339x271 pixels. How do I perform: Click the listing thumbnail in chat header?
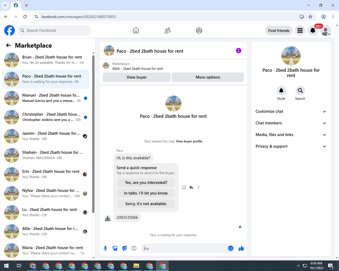pyautogui.click(x=109, y=51)
